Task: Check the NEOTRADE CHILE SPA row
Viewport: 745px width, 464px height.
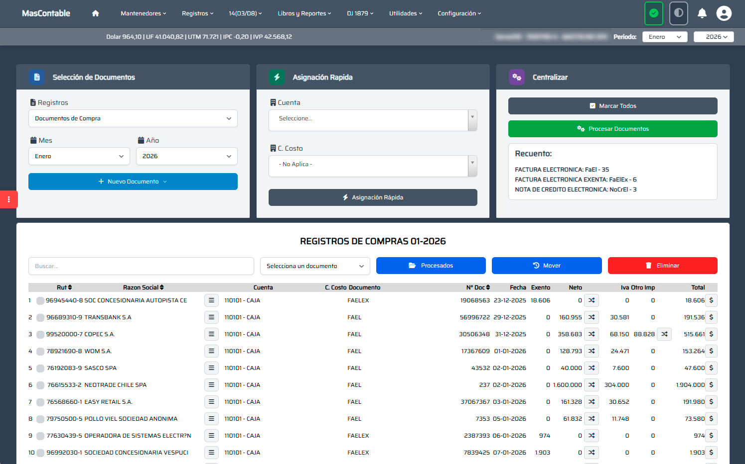Action: pos(40,385)
